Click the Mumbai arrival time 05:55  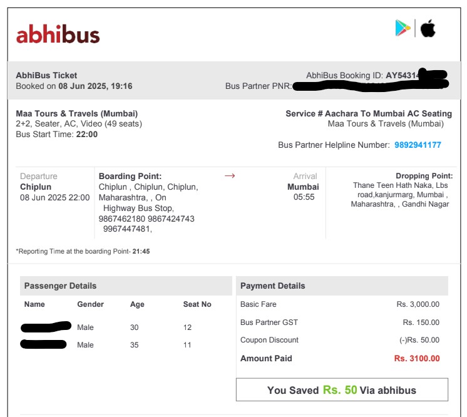[x=304, y=197]
